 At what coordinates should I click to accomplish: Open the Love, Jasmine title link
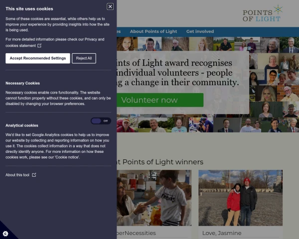click(x=222, y=233)
